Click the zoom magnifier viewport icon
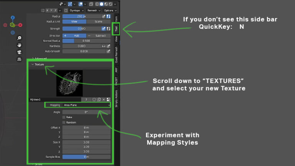The image size is (295, 166). click(x=19, y=38)
